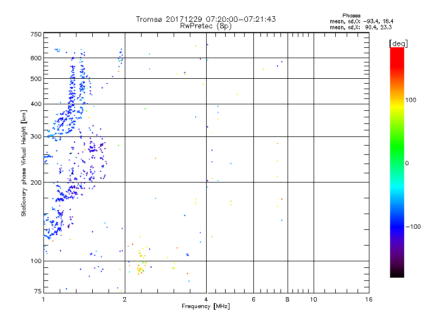
Task: Click the '[deg]' colorbar unit label
Action: [398, 43]
